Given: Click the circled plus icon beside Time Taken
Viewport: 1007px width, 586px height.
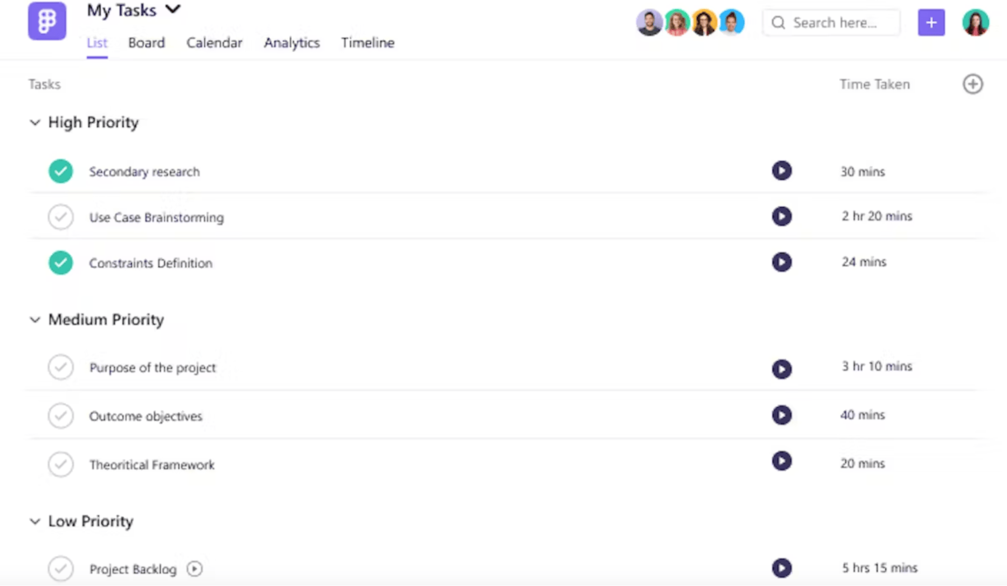Looking at the screenshot, I should click(x=973, y=84).
